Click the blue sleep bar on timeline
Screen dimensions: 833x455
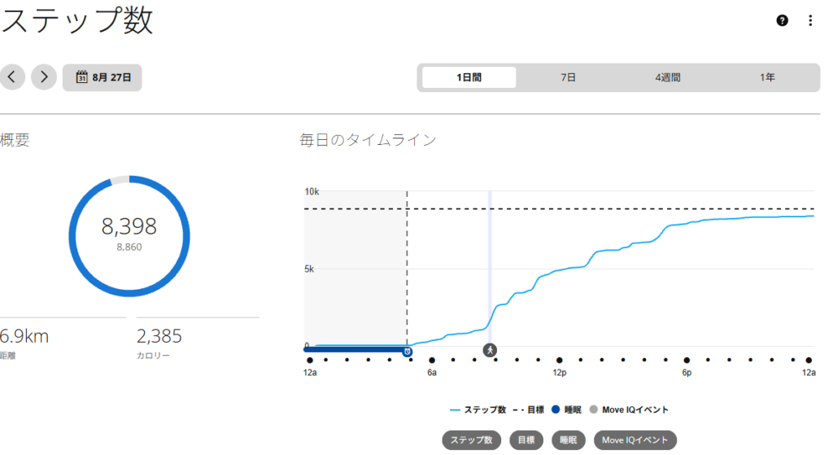(x=355, y=349)
